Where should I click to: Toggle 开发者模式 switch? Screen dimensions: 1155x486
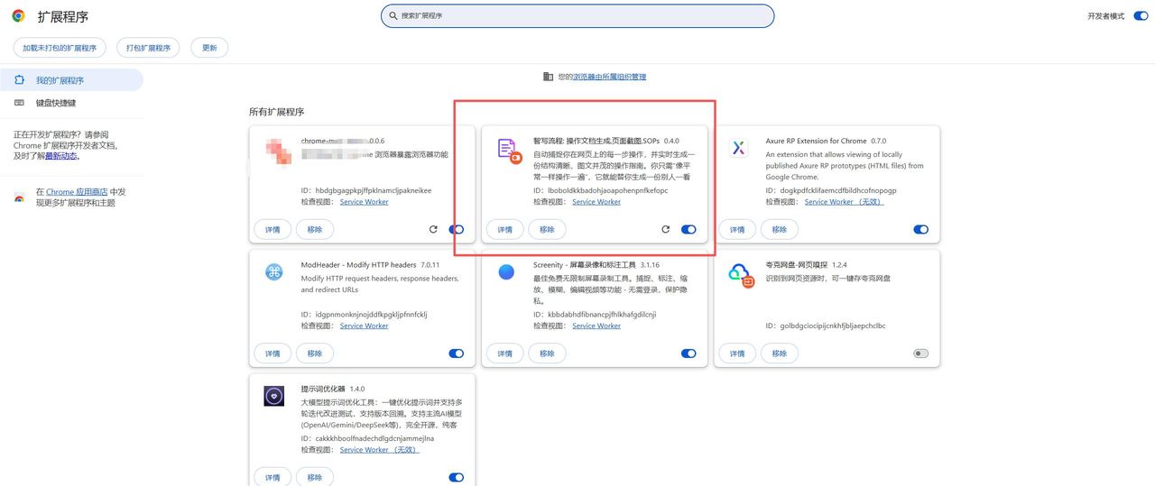click(1140, 16)
